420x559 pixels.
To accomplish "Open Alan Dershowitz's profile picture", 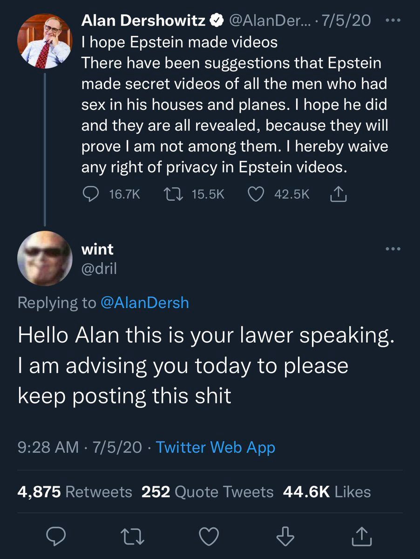I will coord(44,41).
